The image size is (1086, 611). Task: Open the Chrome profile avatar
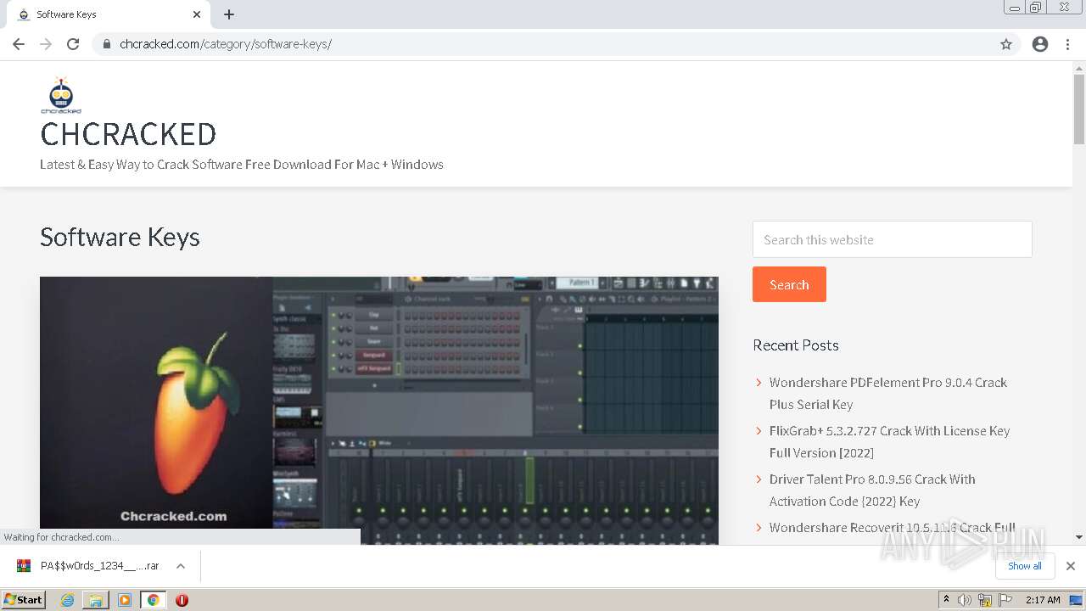click(1040, 44)
